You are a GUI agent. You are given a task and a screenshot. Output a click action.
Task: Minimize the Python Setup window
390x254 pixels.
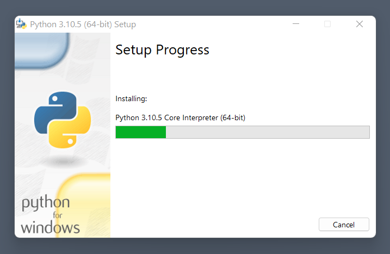(x=296, y=24)
